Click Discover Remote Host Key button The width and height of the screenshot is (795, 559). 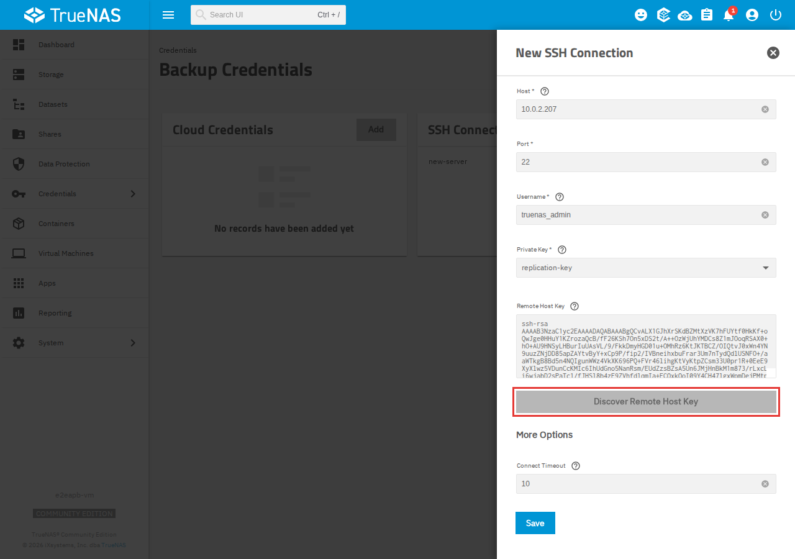(x=646, y=402)
